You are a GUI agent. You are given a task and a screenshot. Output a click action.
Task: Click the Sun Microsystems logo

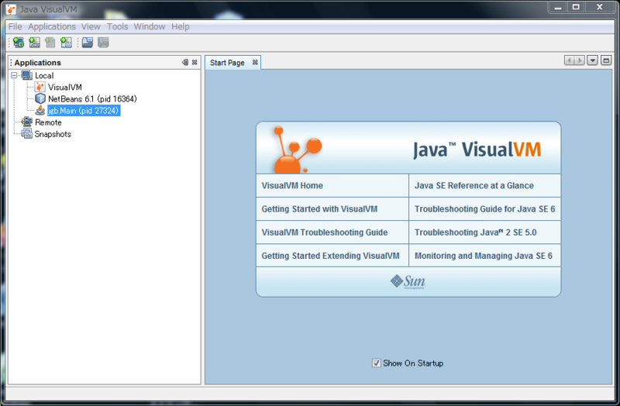point(408,281)
